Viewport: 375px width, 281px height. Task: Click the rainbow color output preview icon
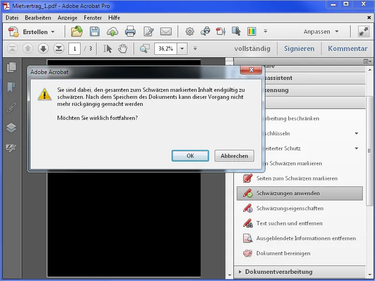click(252, 31)
